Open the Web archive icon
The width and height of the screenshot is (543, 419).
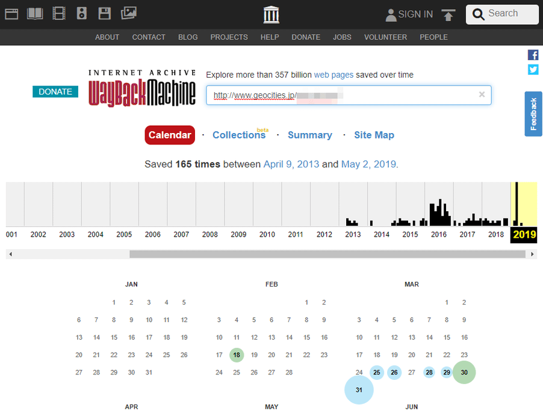[x=11, y=14]
